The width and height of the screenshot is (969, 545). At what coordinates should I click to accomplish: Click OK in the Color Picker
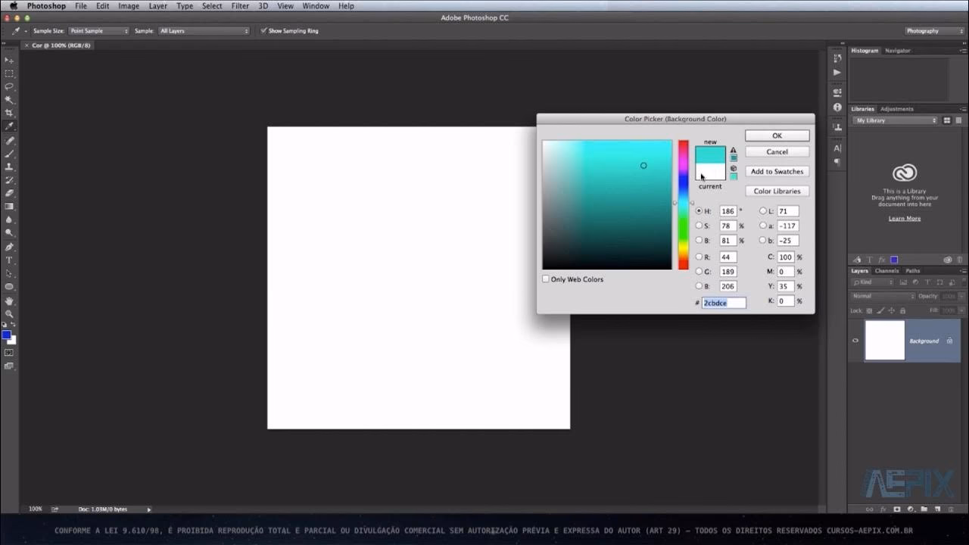777,135
